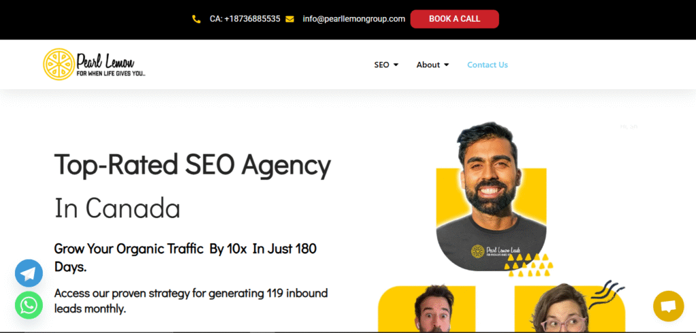
Task: Expand the About dropdown arrow
Action: [x=447, y=65]
